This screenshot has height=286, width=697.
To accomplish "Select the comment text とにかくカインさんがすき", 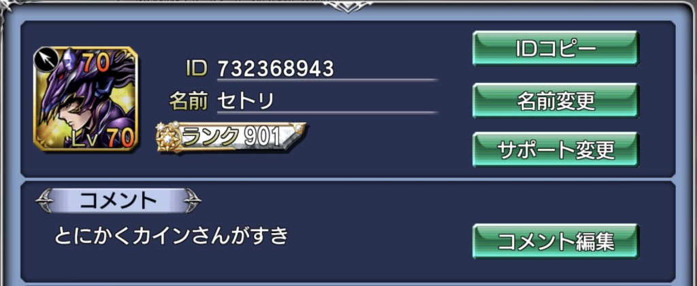I will click(x=172, y=236).
